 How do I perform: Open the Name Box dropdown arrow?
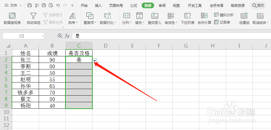pyautogui.click(x=43, y=36)
